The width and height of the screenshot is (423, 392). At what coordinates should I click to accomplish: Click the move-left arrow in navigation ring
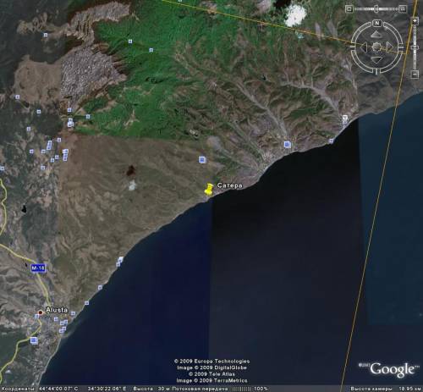(x=365, y=47)
